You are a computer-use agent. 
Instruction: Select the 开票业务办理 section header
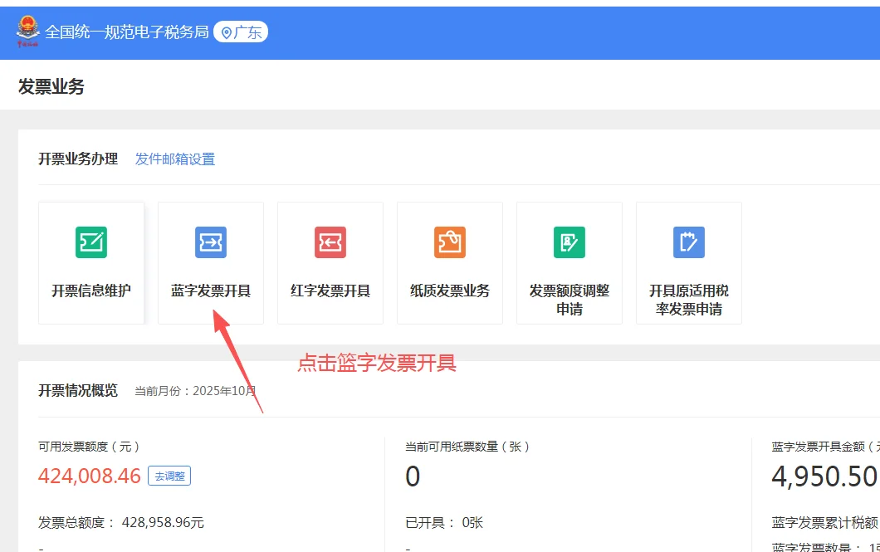pyautogui.click(x=79, y=158)
